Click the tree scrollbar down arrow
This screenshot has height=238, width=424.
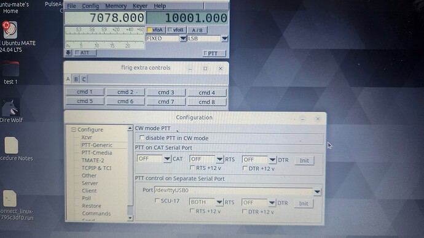tap(130, 218)
